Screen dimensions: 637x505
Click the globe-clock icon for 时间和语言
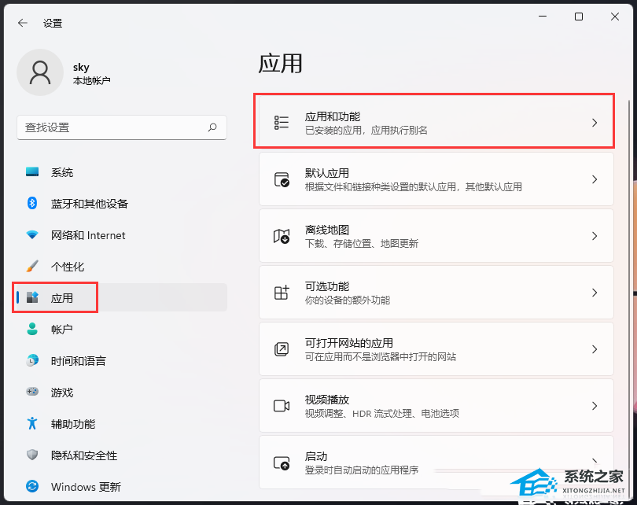coord(32,360)
